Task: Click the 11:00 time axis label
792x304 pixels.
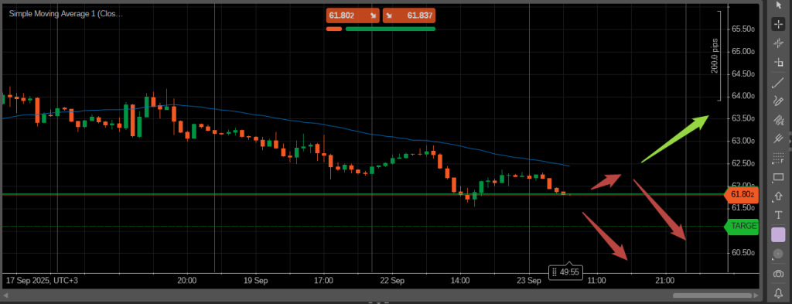Action: pyautogui.click(x=596, y=280)
